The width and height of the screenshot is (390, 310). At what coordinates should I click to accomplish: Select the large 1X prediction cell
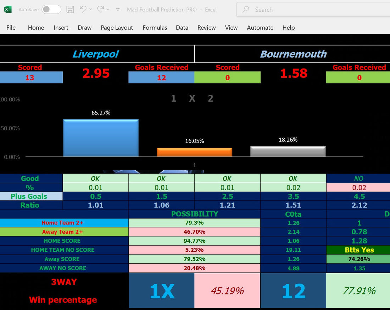pos(162,291)
